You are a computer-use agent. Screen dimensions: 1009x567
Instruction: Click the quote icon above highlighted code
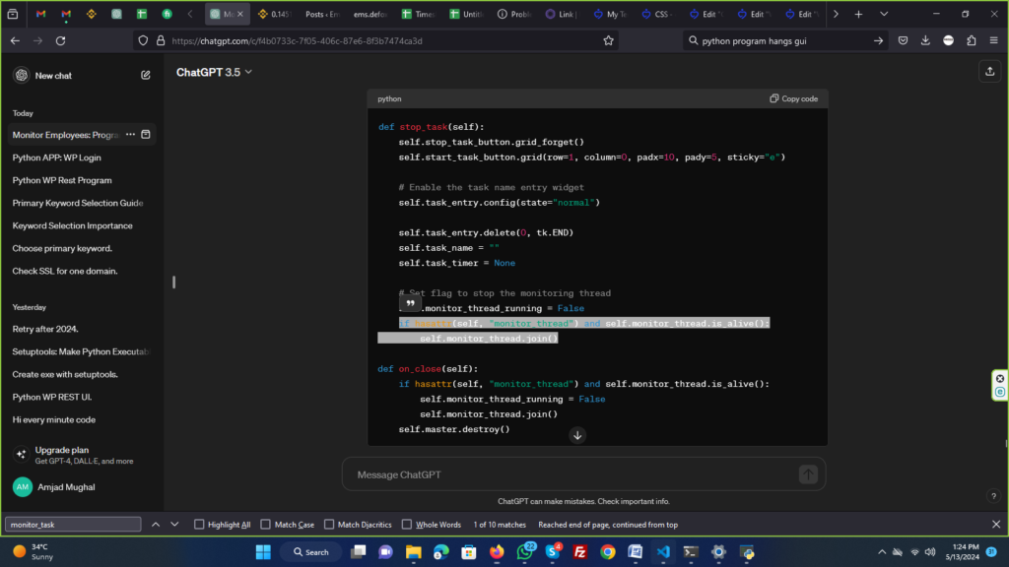pyautogui.click(x=410, y=303)
